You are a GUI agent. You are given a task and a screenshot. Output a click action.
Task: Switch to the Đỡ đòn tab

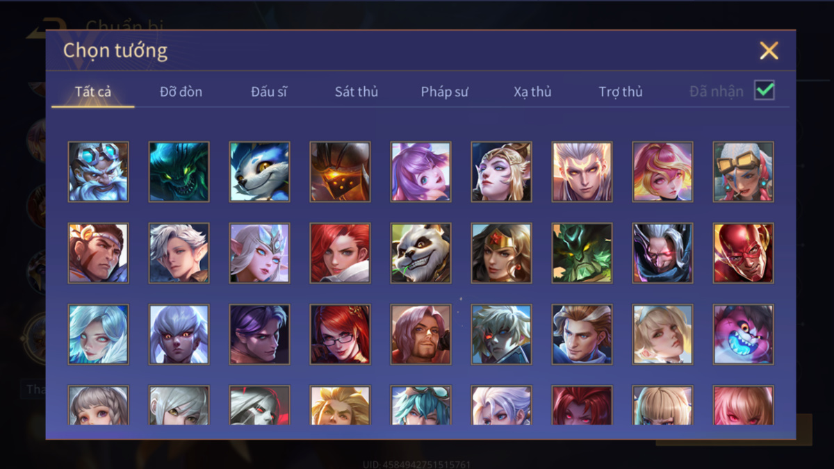pyautogui.click(x=181, y=92)
